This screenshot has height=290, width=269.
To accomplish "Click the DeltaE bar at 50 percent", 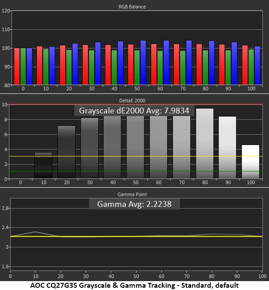I will tap(136, 147).
